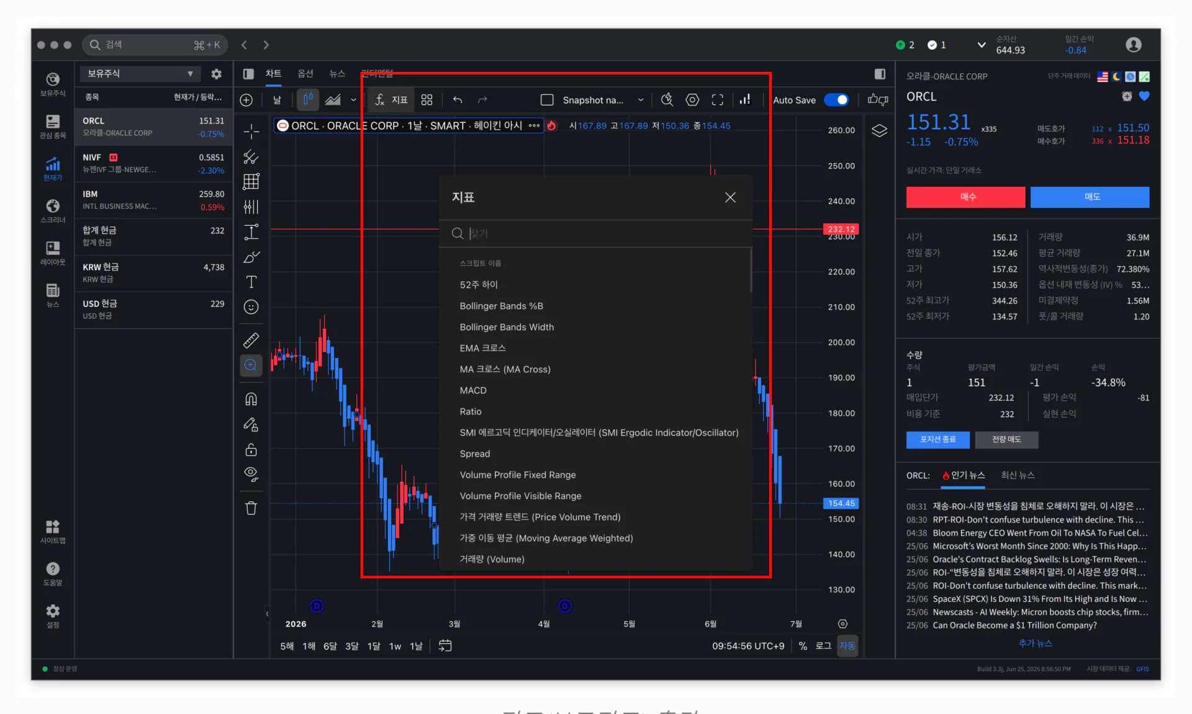Open the 보유주식 portfolio icon in the sidebar

point(53,84)
